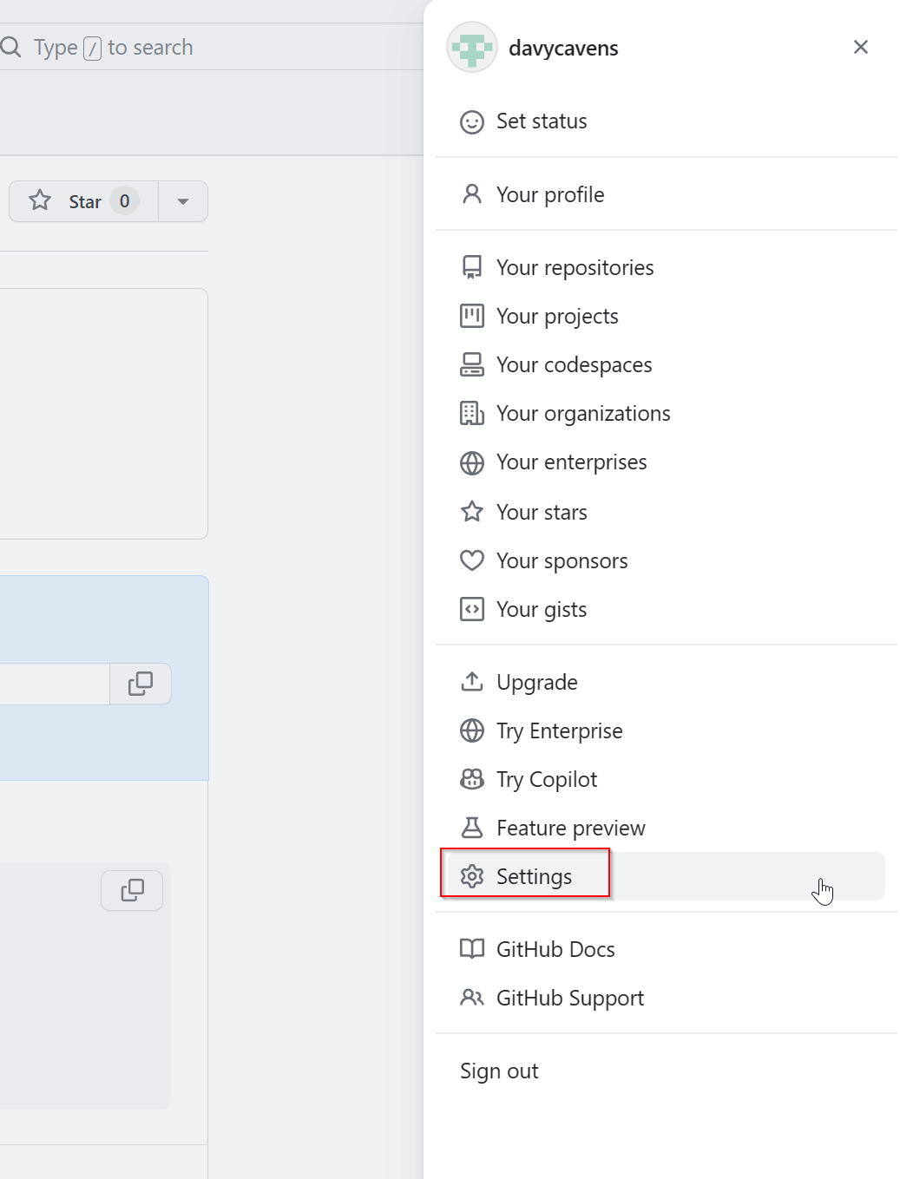Click the organizations building icon

(x=472, y=413)
